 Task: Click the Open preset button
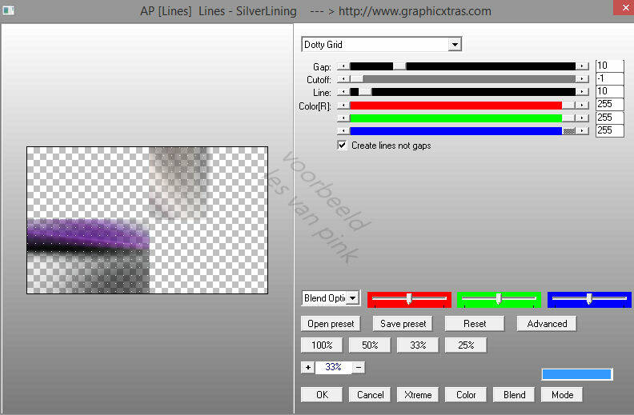[x=331, y=324]
